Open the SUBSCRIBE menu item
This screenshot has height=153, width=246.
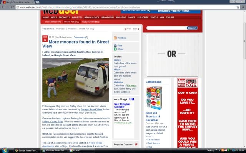pyautogui.click(x=143, y=17)
